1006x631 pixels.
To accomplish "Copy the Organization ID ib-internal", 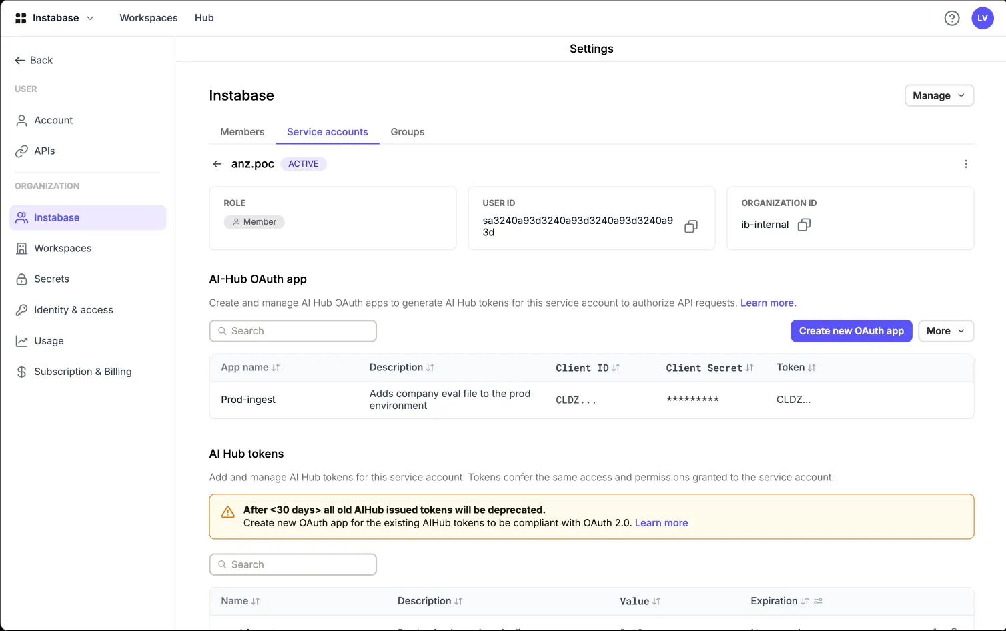I will 804,225.
